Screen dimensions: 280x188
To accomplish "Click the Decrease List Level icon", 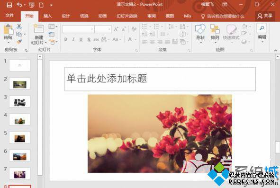I will 145,34.
